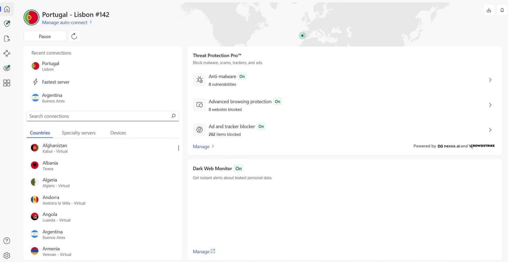Image resolution: width=508 pixels, height=262 pixels.
Task: Click the Portugal flag in header
Action: (31, 17)
